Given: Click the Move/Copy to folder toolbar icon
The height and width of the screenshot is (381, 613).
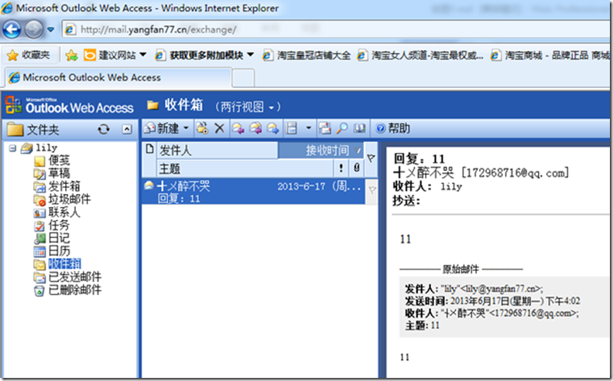Looking at the screenshot, I should 202,128.
